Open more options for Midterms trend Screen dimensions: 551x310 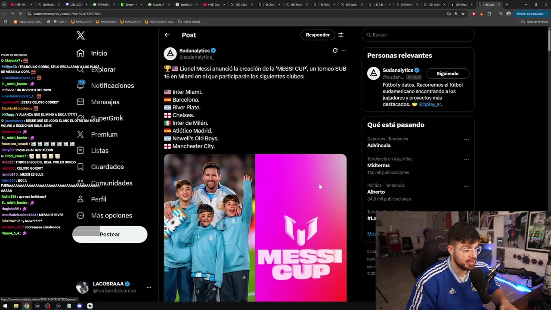coord(466,160)
